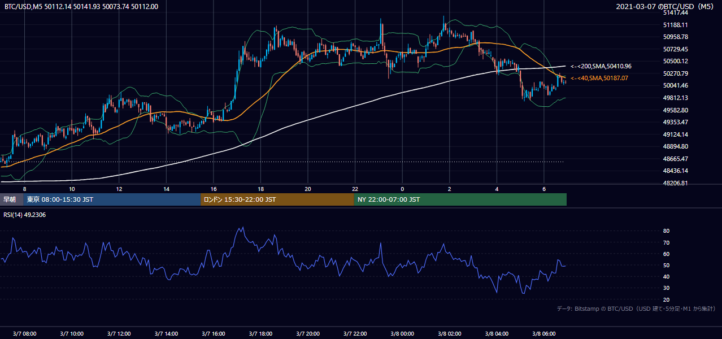Click hour tick 18 under the price chart
Viewport: 722px width, 339px height.
pyautogui.click(x=260, y=189)
